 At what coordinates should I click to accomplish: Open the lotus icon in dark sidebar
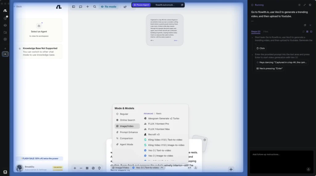(5, 25)
